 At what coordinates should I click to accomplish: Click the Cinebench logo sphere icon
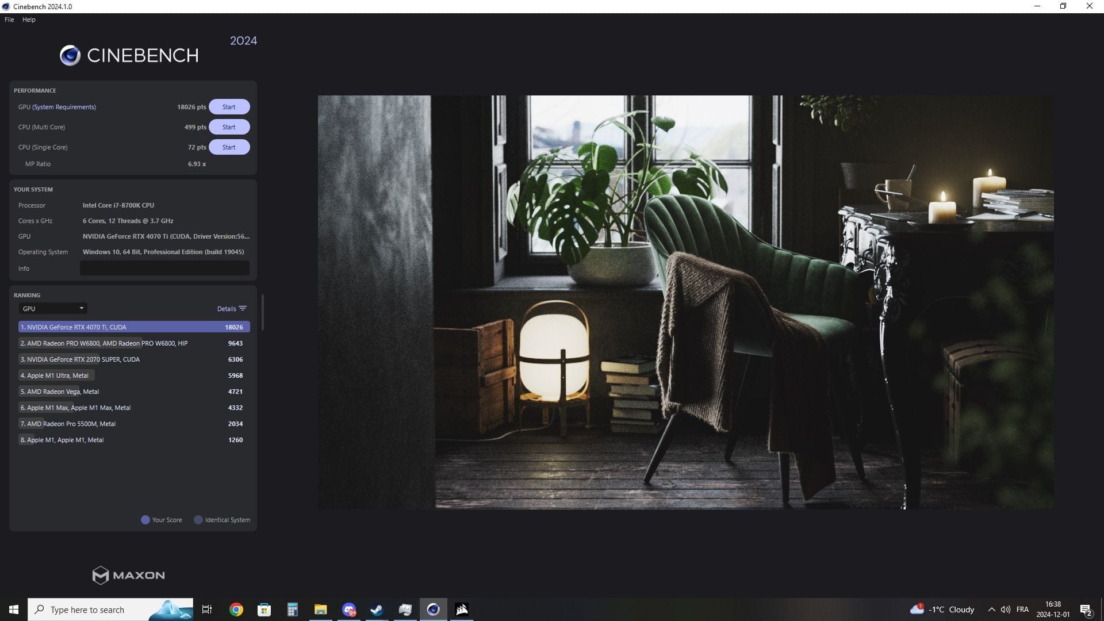(70, 55)
